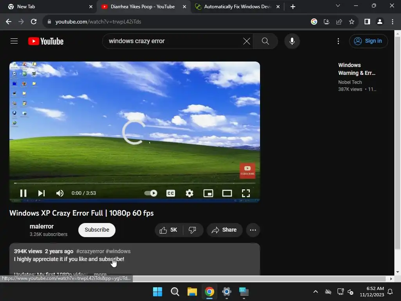Expand the description with ...more
401x301 pixels.
tap(100, 274)
